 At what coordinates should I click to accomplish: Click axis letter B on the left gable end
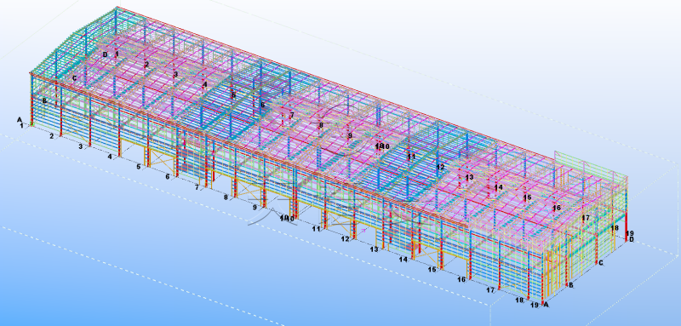(x=44, y=100)
